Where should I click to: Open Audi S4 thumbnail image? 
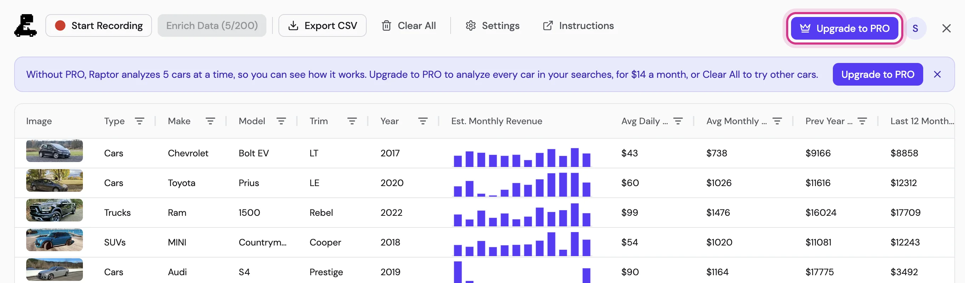pos(54,270)
